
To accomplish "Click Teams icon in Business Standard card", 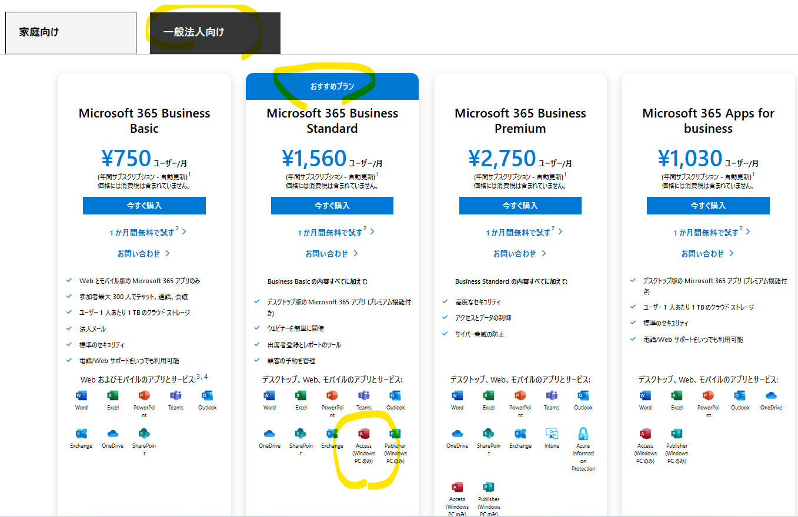I will pos(364,395).
